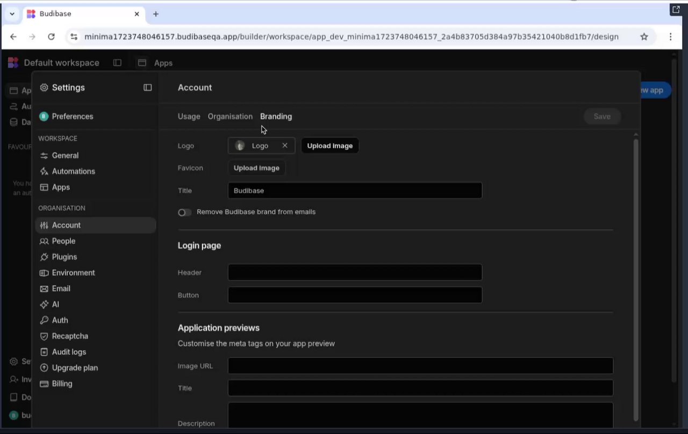688x434 pixels.
Task: Click the Apps window icon in the top bar
Action: click(142, 63)
